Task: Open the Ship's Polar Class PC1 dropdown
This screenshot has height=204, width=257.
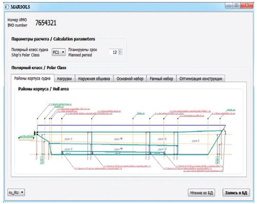Action: 59,52
